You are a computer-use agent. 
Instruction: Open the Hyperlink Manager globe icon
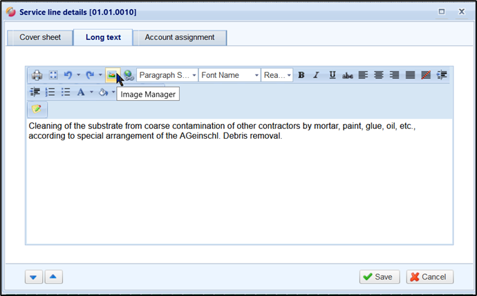(x=128, y=75)
